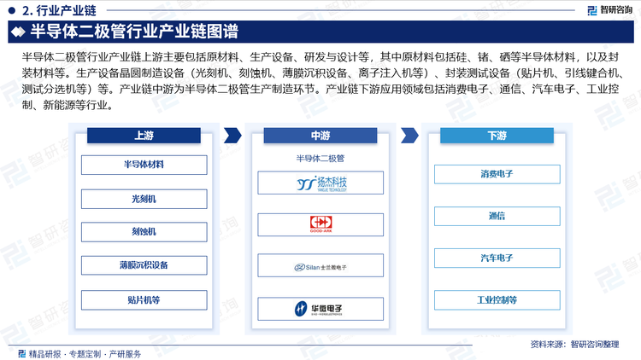
Task: Click the GOOD-ARK red logo
Action: (320, 224)
